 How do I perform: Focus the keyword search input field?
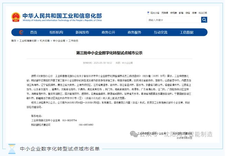(x=174, y=20)
